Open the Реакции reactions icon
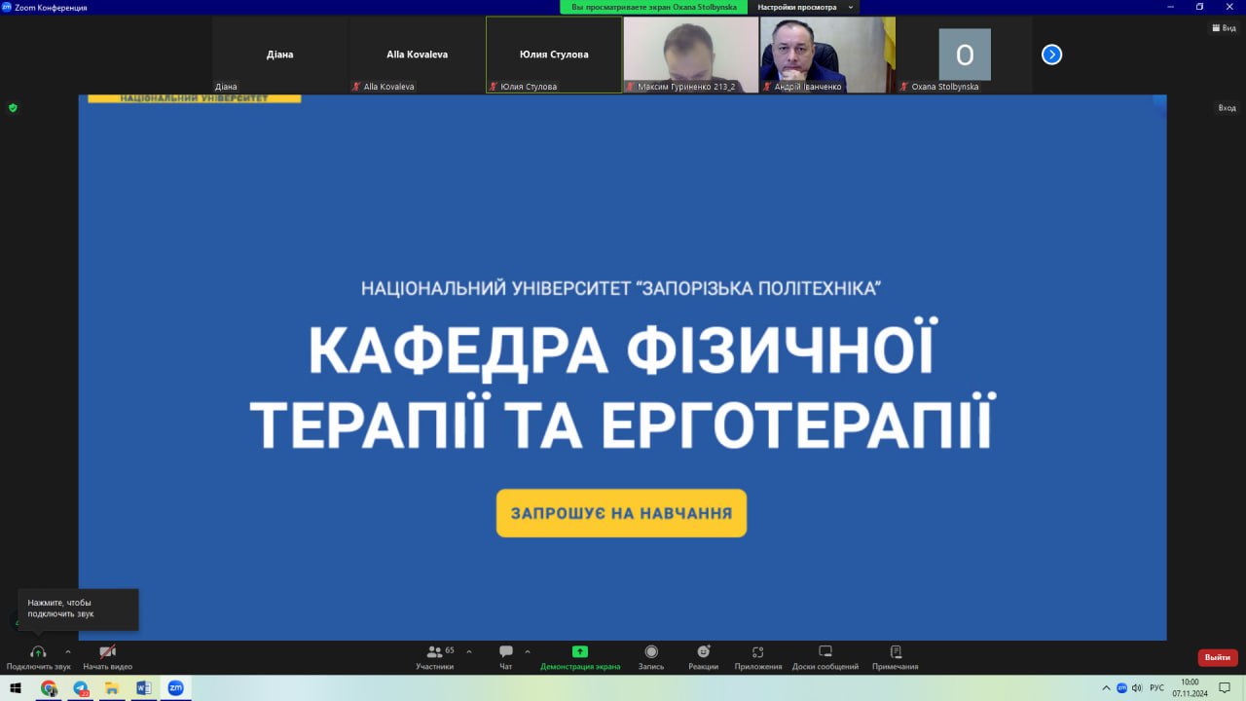This screenshot has height=701, width=1246. (703, 652)
